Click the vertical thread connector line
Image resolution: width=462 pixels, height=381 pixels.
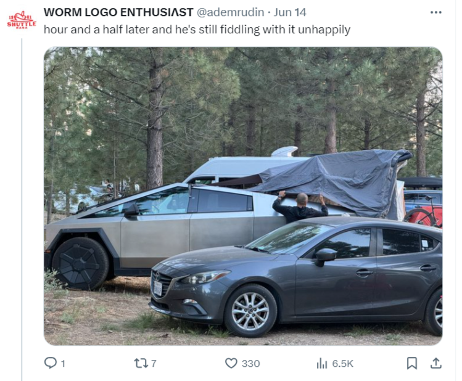coord(22,210)
